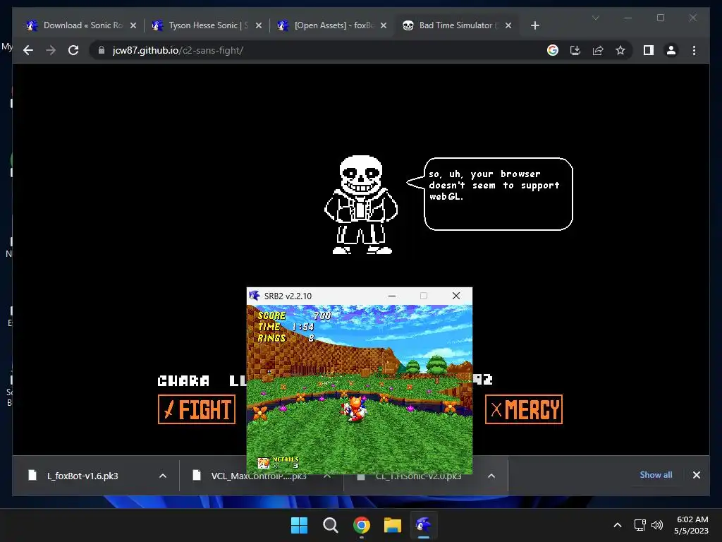This screenshot has height=542, width=722.
Task: Close the Tyson Hesse Sonic tab
Action: pyautogui.click(x=258, y=25)
